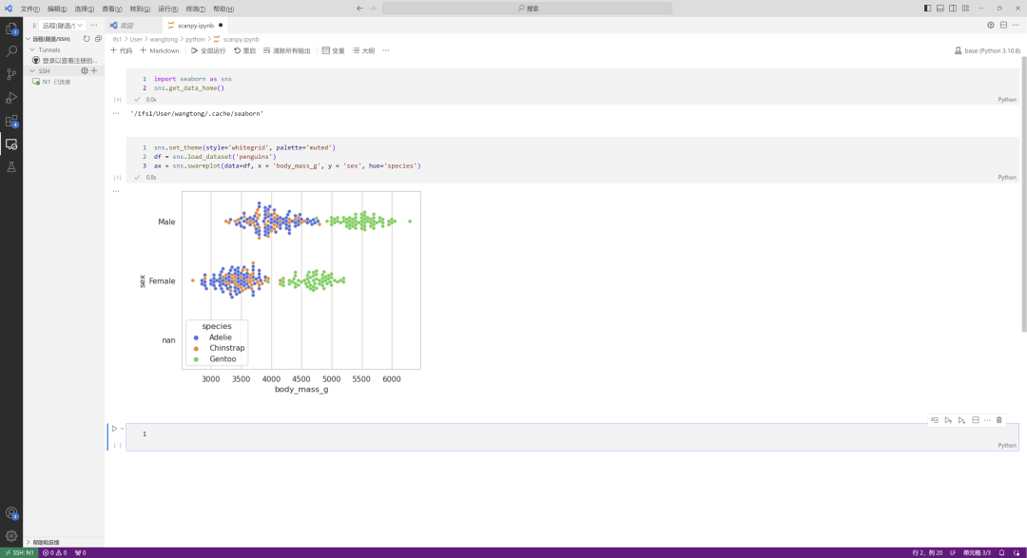Open the Manage gear in activity bar
The width and height of the screenshot is (1027, 558).
click(11, 536)
